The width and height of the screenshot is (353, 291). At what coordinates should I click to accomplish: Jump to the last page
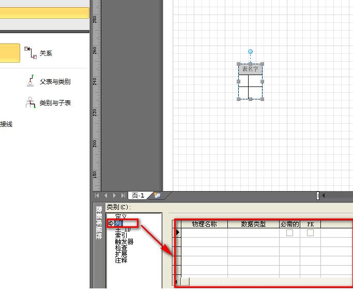(x=123, y=195)
